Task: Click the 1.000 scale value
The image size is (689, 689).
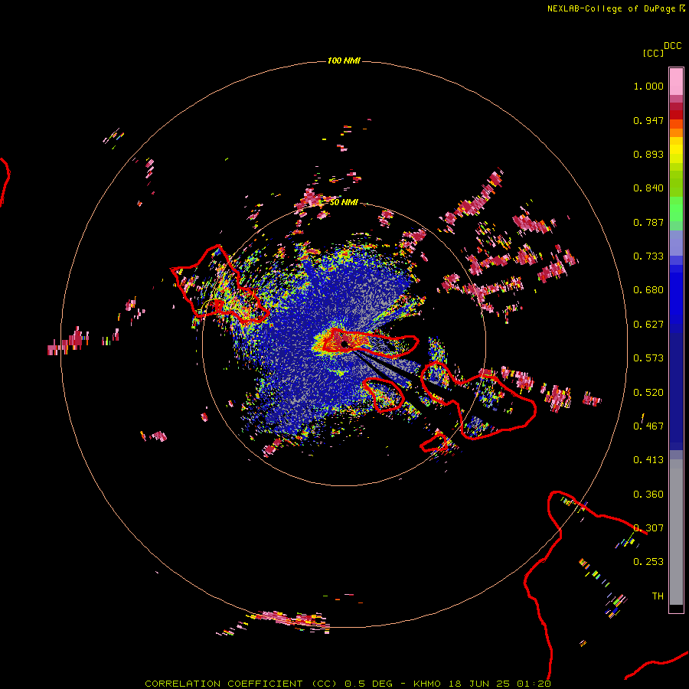Action: point(648,86)
